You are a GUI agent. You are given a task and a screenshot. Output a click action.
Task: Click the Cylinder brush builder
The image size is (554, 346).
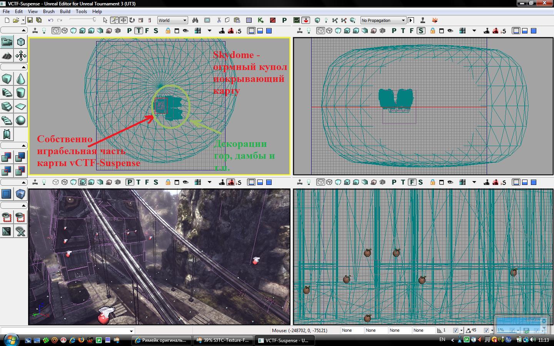coord(21,93)
